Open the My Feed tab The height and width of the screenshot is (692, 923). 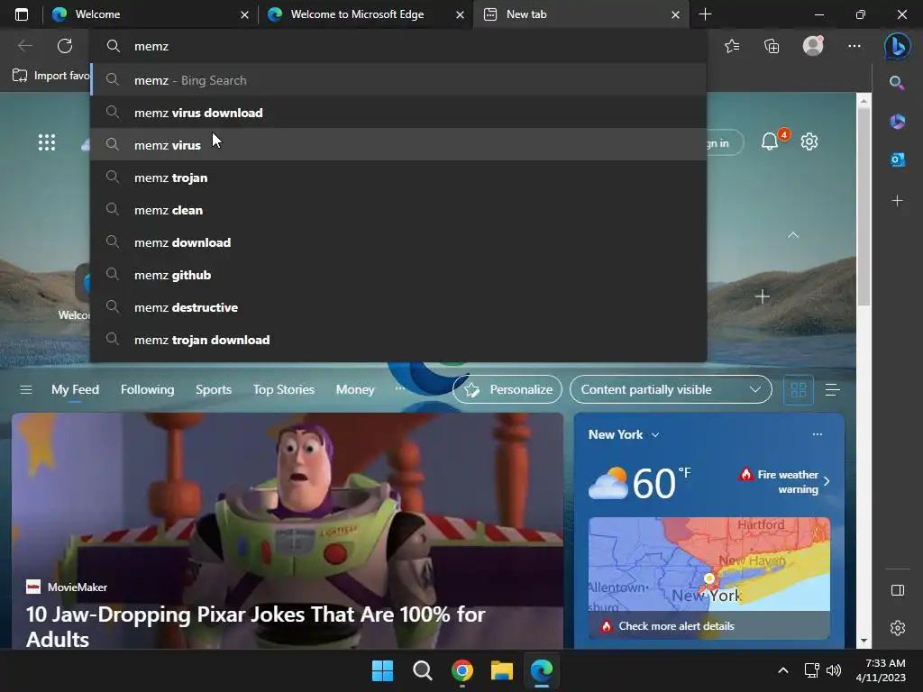pyautogui.click(x=75, y=389)
